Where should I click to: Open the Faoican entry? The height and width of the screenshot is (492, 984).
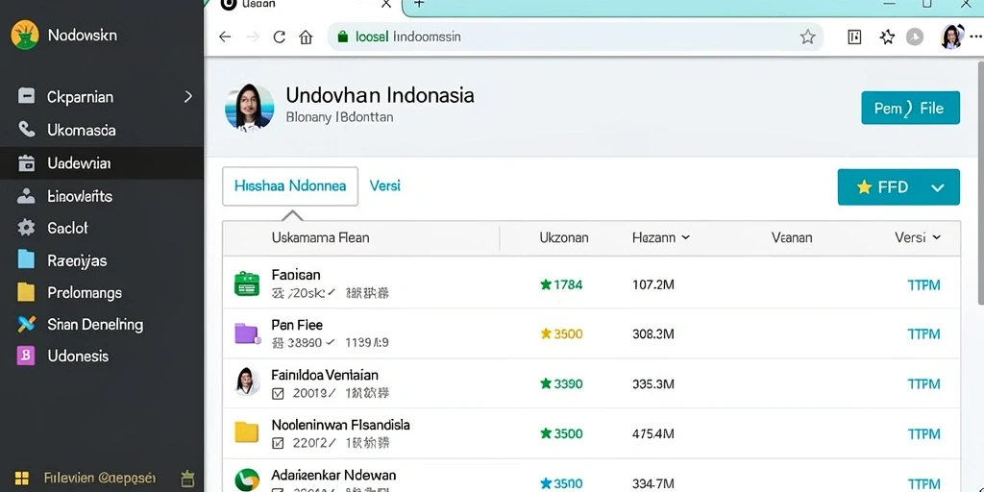click(x=296, y=275)
